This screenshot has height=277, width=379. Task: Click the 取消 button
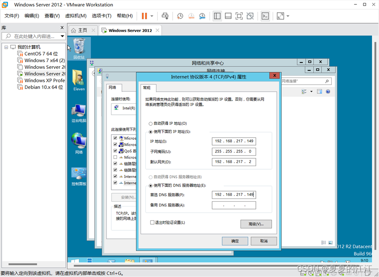coord(264,241)
